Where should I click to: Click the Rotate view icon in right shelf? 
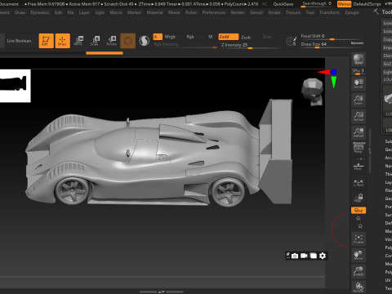click(x=359, y=287)
